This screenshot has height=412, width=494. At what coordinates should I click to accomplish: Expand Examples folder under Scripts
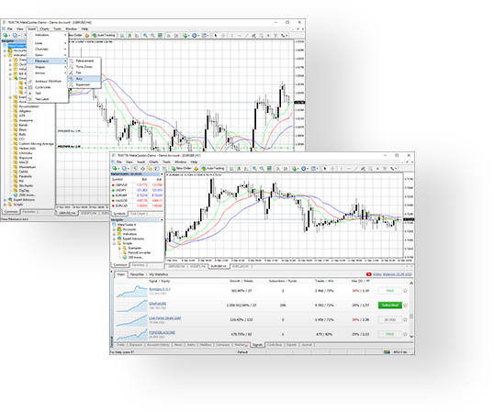click(x=119, y=248)
